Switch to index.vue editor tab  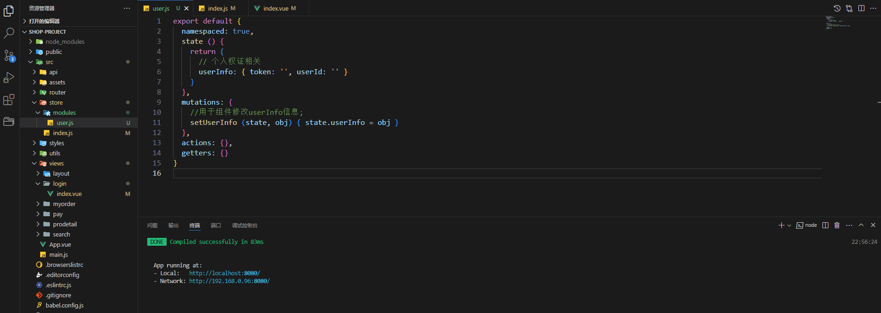coord(279,8)
